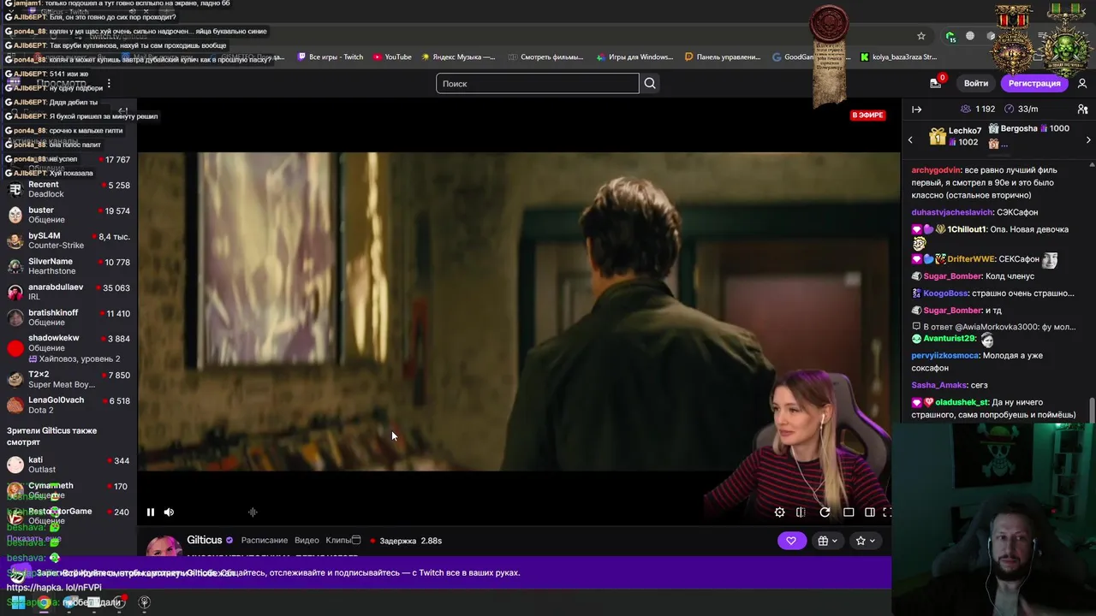This screenshot has height=616, width=1096.
Task: Show the previous gift leaderboard entry
Action: (910, 139)
